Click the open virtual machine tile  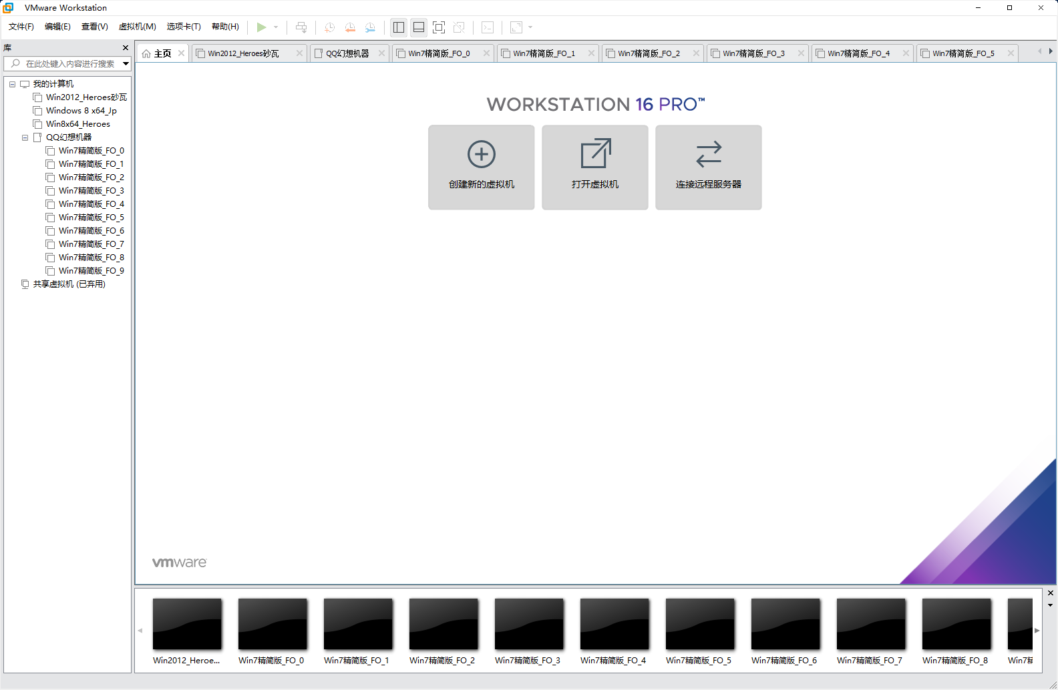pyautogui.click(x=594, y=167)
